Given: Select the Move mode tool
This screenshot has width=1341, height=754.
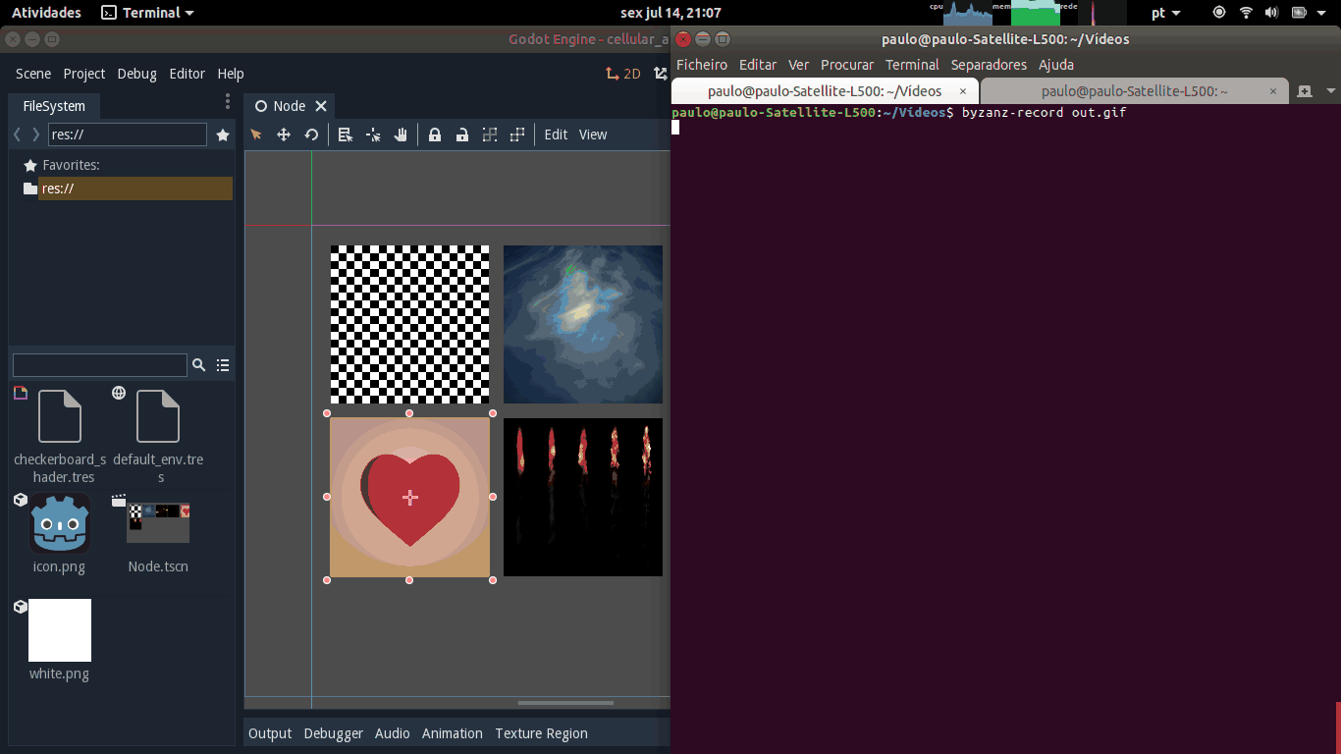Looking at the screenshot, I should 284,135.
